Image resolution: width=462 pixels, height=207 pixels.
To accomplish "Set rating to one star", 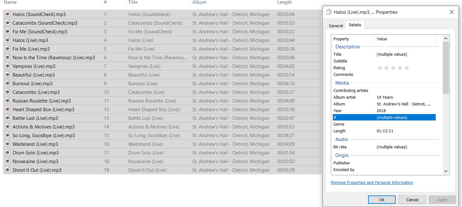I will 380,68.
